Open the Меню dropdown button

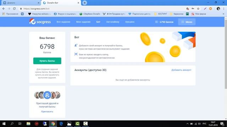click(x=187, y=22)
